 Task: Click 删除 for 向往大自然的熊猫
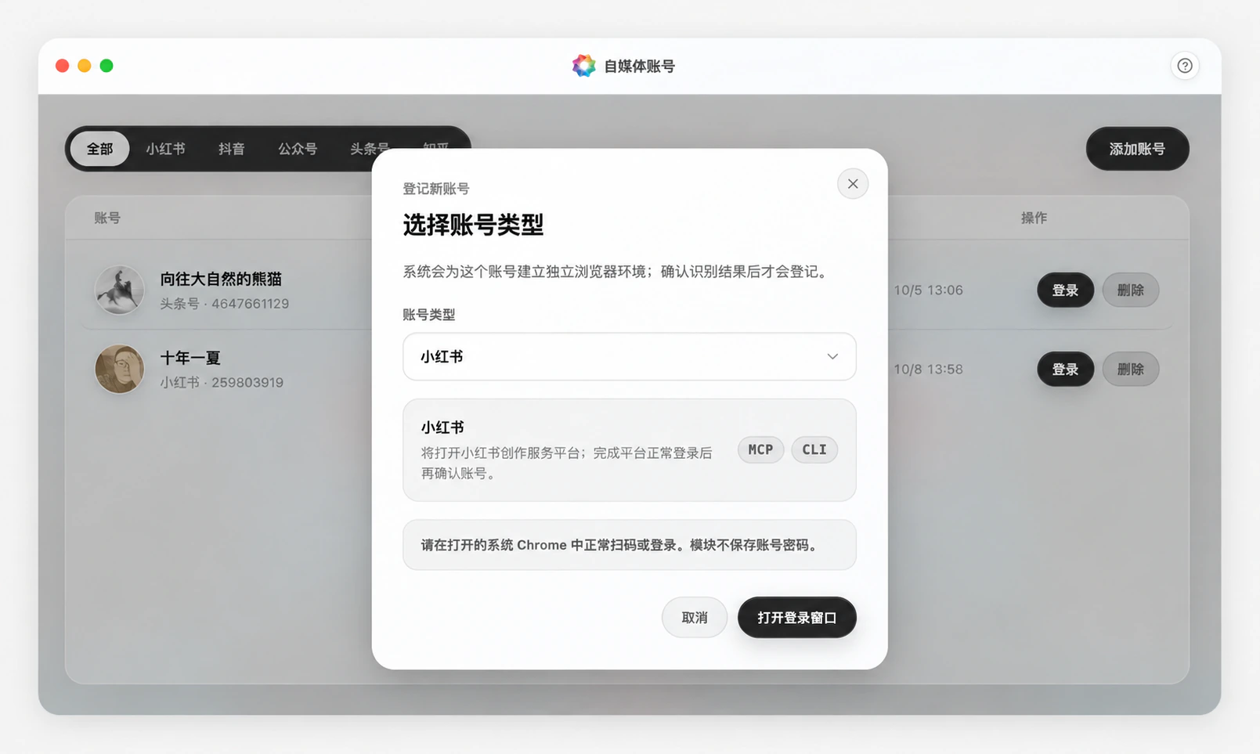1131,290
